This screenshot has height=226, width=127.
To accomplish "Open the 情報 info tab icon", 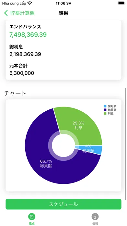I will coord(95,216).
